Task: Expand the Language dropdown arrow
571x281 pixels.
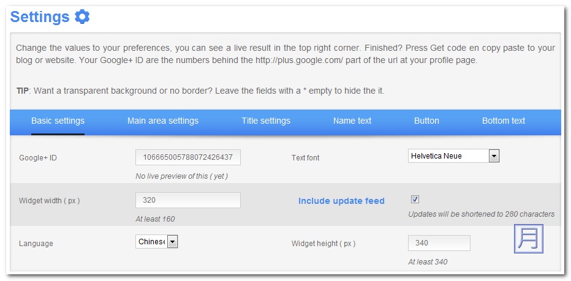Action: [173, 242]
